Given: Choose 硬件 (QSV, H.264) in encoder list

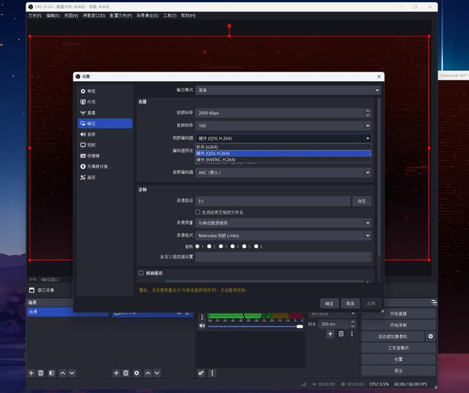Looking at the screenshot, I should (x=284, y=153).
